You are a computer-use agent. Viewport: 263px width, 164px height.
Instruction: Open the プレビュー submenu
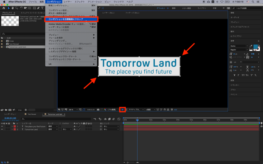pos(71,35)
